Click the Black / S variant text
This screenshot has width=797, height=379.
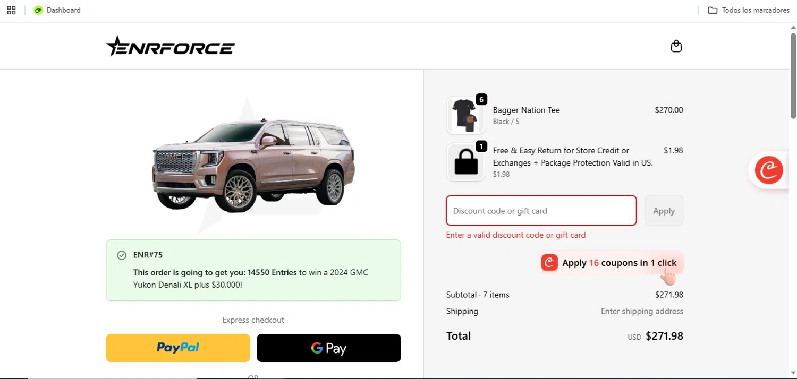(506, 122)
